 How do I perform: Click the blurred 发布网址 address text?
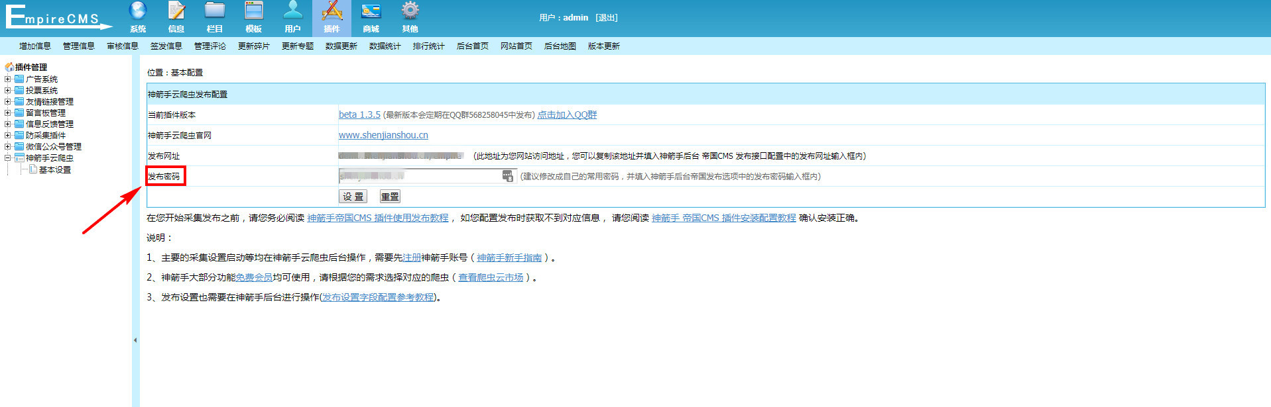[400, 156]
